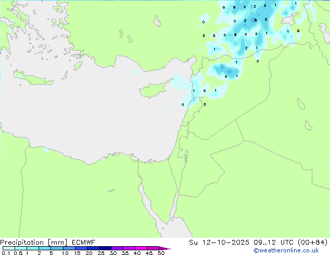330x255 pixels.
Task: Pick the legend swatch between 45 and 50
Action: 153,248
